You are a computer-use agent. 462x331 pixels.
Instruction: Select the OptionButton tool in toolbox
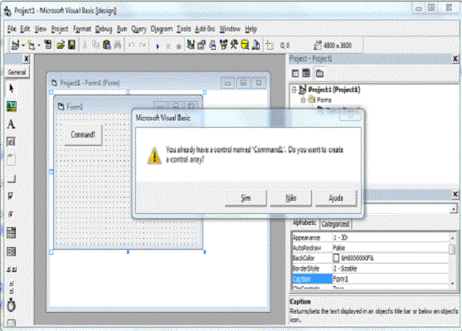(x=11, y=214)
